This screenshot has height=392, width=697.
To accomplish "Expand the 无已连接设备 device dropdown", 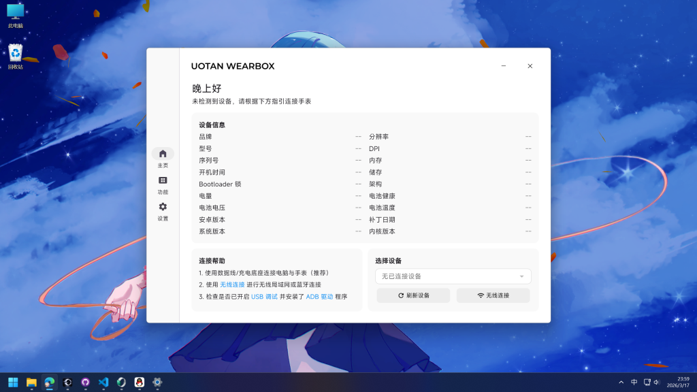I will 453,276.
